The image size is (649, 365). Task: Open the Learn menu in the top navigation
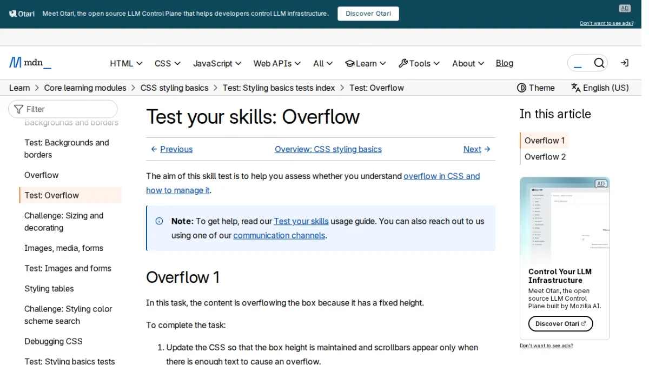click(x=366, y=63)
